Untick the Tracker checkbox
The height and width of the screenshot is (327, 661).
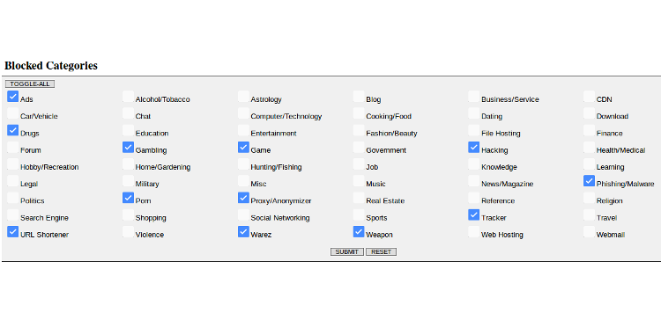(x=474, y=214)
